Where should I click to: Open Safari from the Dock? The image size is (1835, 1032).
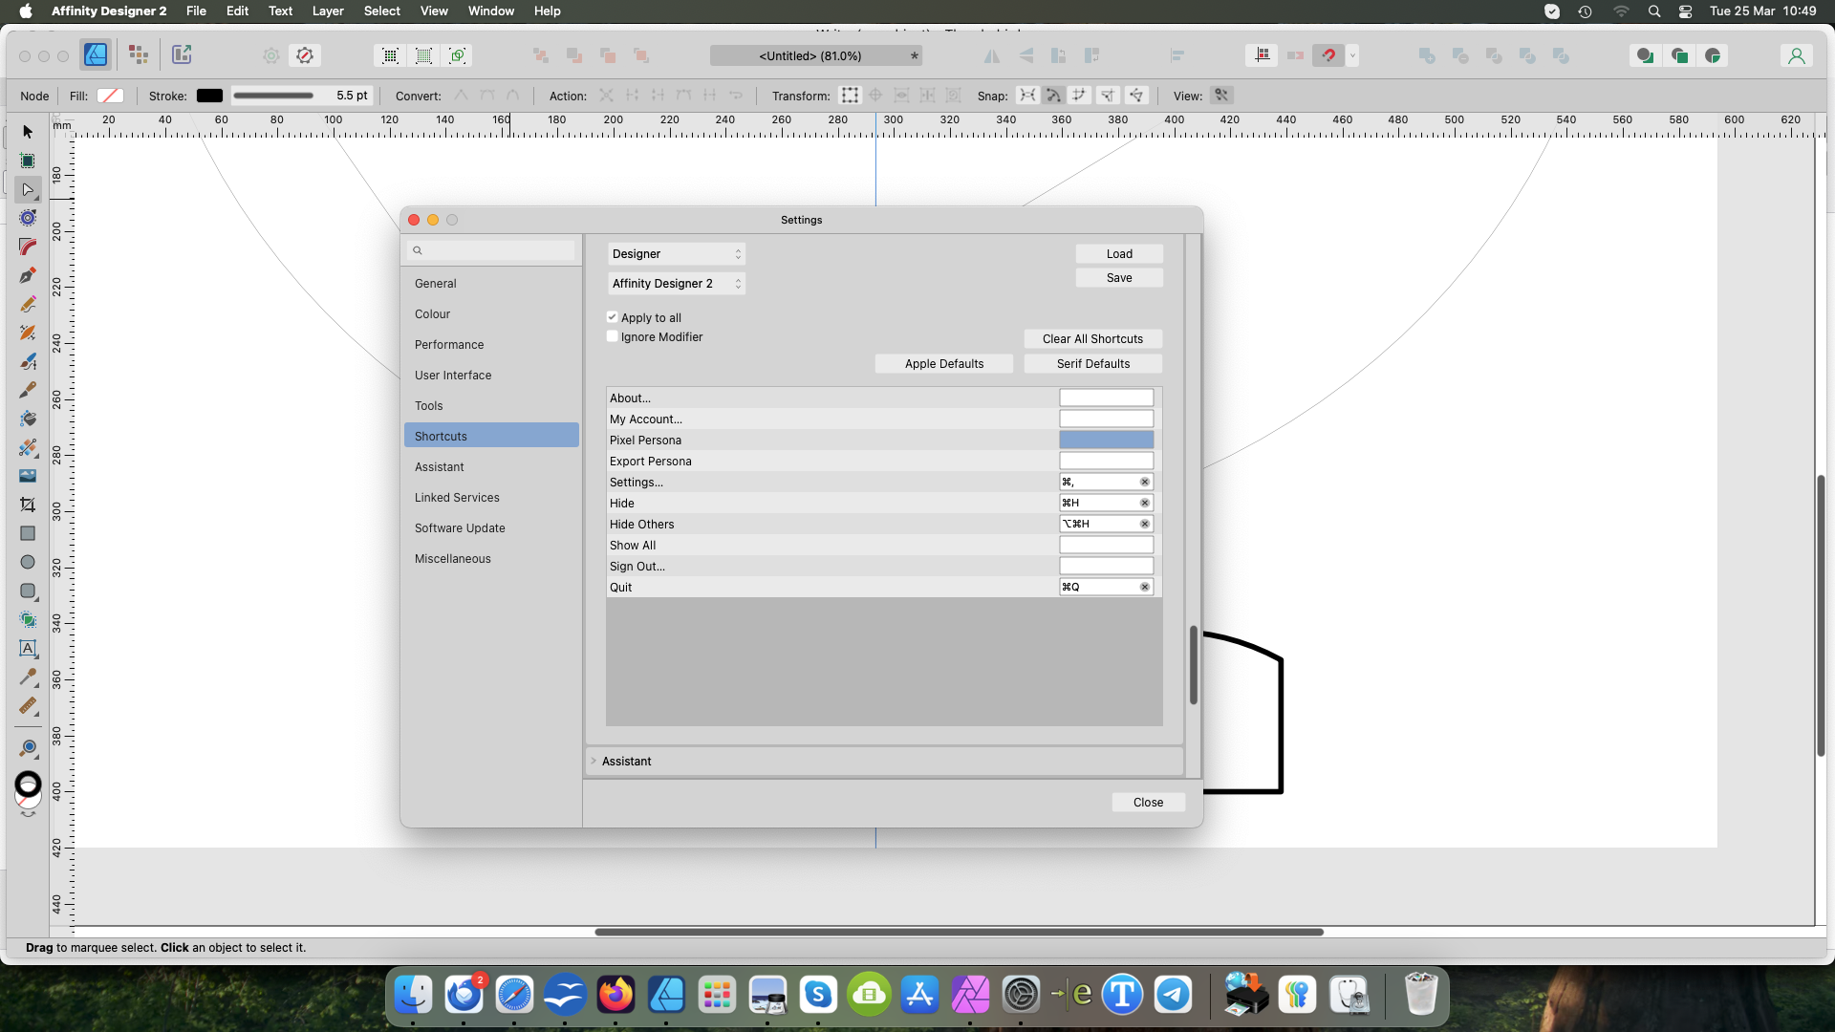point(514,995)
